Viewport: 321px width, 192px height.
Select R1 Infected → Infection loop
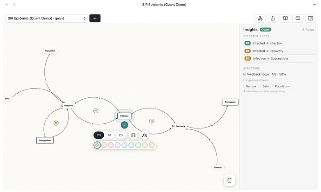279,43
